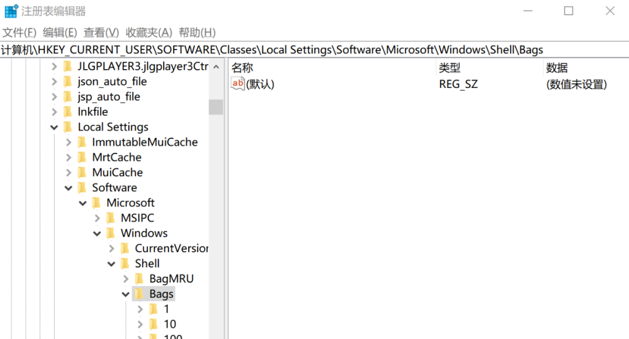Expand the lnkfile key
This screenshot has width=629, height=339.
[54, 112]
